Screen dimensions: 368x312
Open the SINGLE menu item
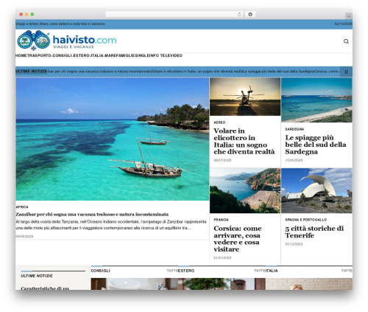click(x=142, y=55)
